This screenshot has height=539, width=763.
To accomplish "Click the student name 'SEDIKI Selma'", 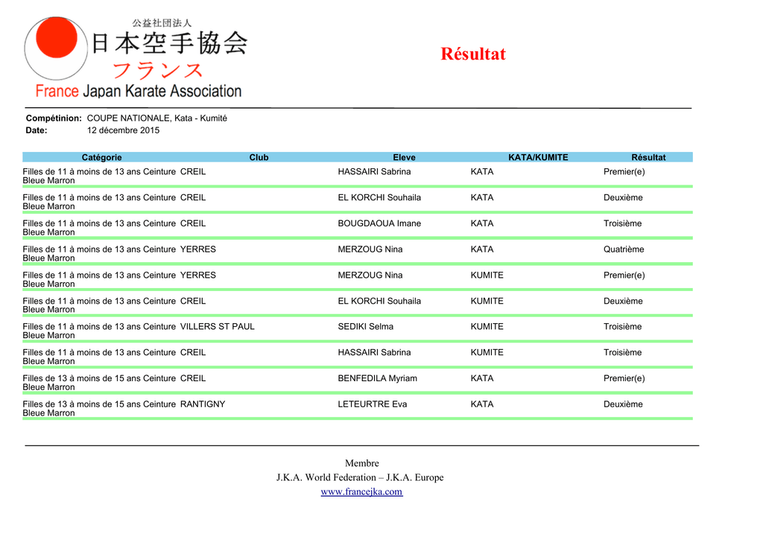I will pos(365,327).
